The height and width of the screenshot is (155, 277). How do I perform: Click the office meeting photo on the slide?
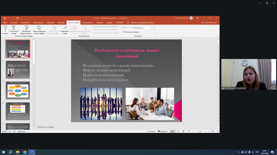coord(150,104)
